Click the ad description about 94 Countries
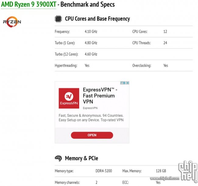The width and height of the screenshot is (198, 186). coord(91,118)
